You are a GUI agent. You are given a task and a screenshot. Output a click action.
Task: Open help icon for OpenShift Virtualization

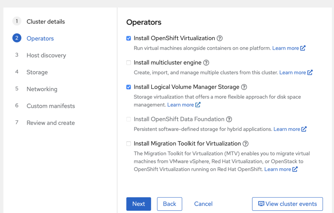[220, 38]
